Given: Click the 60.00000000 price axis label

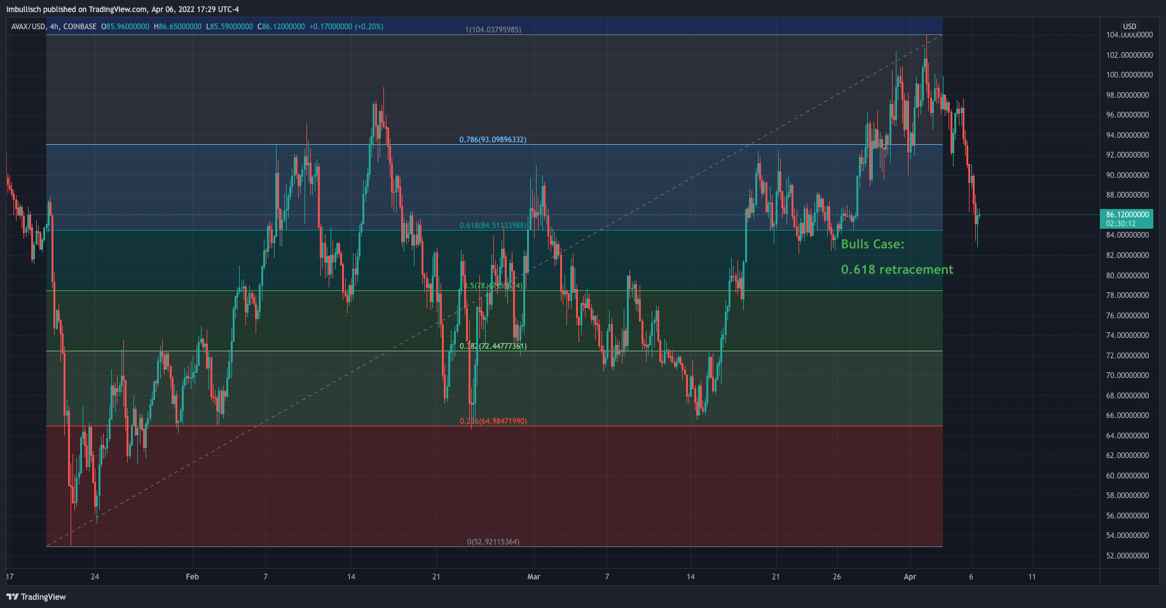Looking at the screenshot, I should [x=1129, y=476].
